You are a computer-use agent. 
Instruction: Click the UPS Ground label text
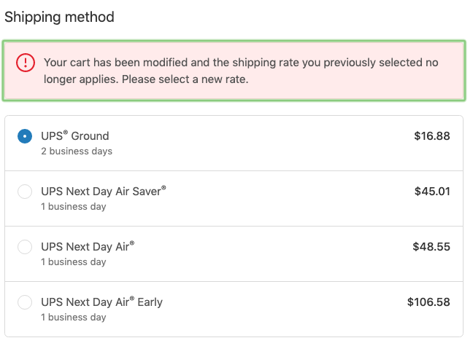click(74, 135)
